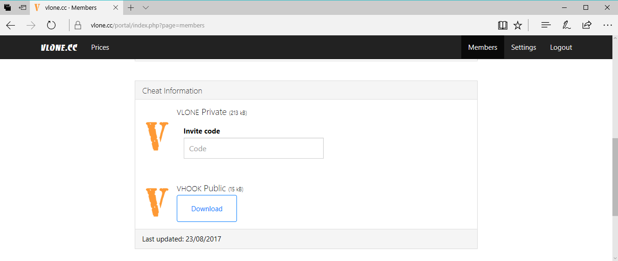Expand the tab preview chevron
The width and height of the screenshot is (618, 261).
pos(146,7)
